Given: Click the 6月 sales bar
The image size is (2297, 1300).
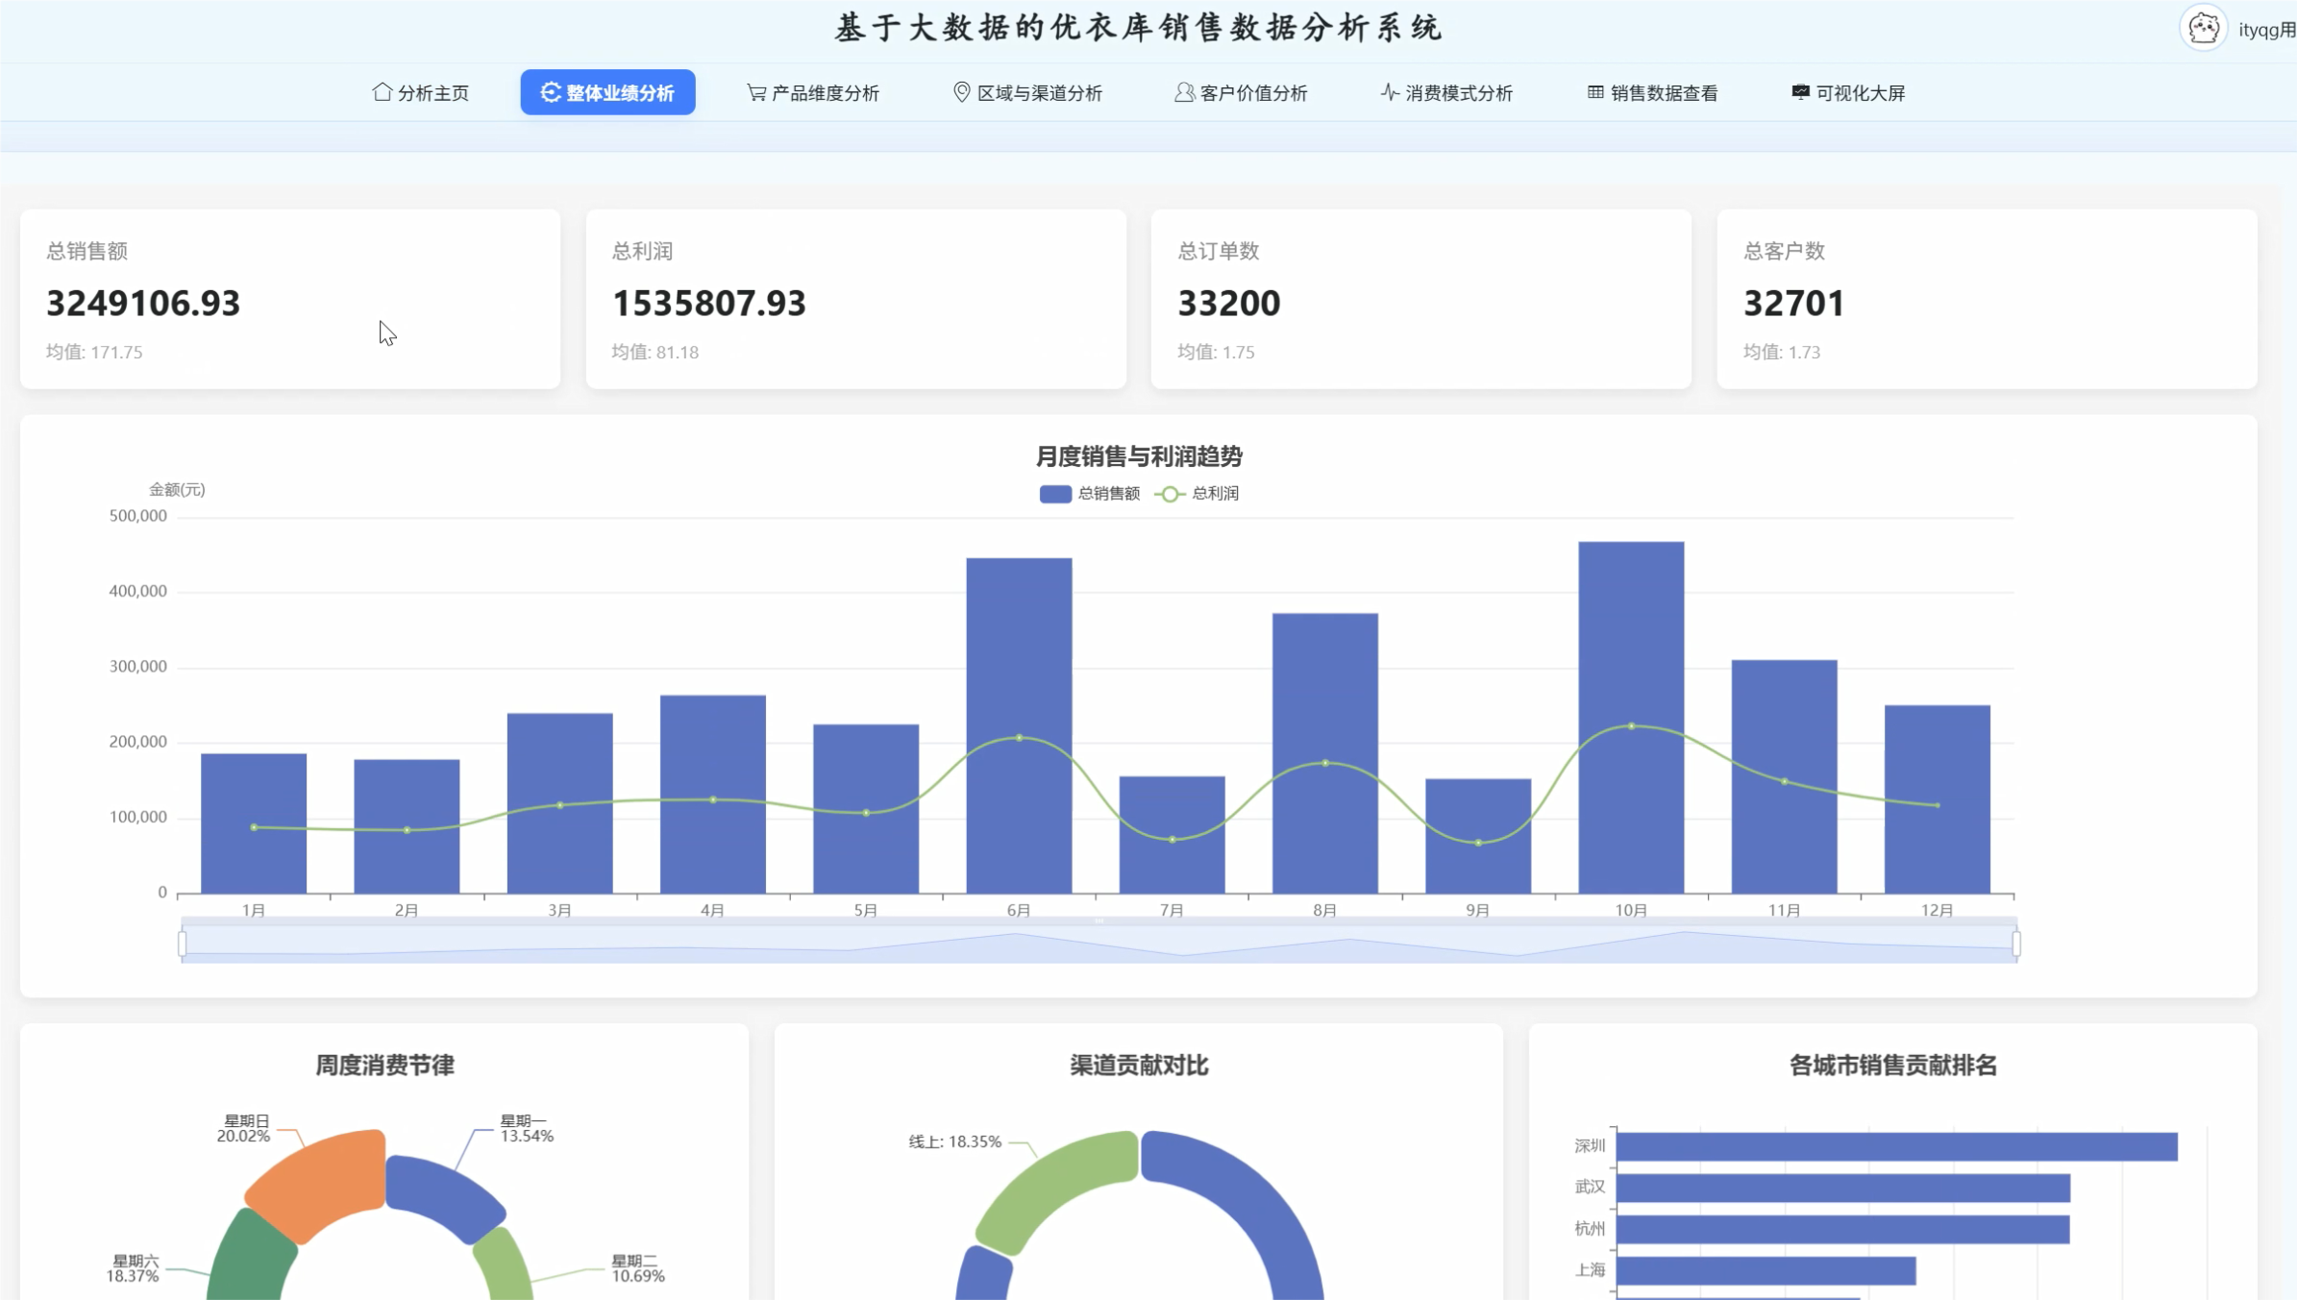Looking at the screenshot, I should pos(1019,725).
